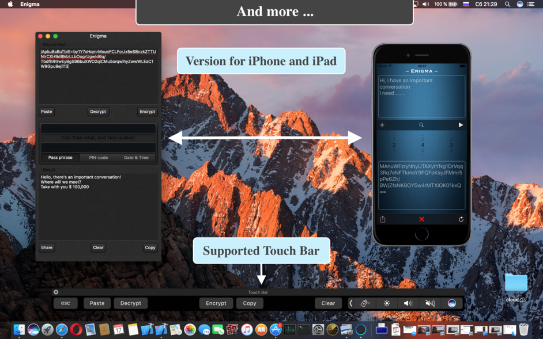543x339 pixels.
Task: Open FaceTime from the Dock
Action: coord(218,330)
